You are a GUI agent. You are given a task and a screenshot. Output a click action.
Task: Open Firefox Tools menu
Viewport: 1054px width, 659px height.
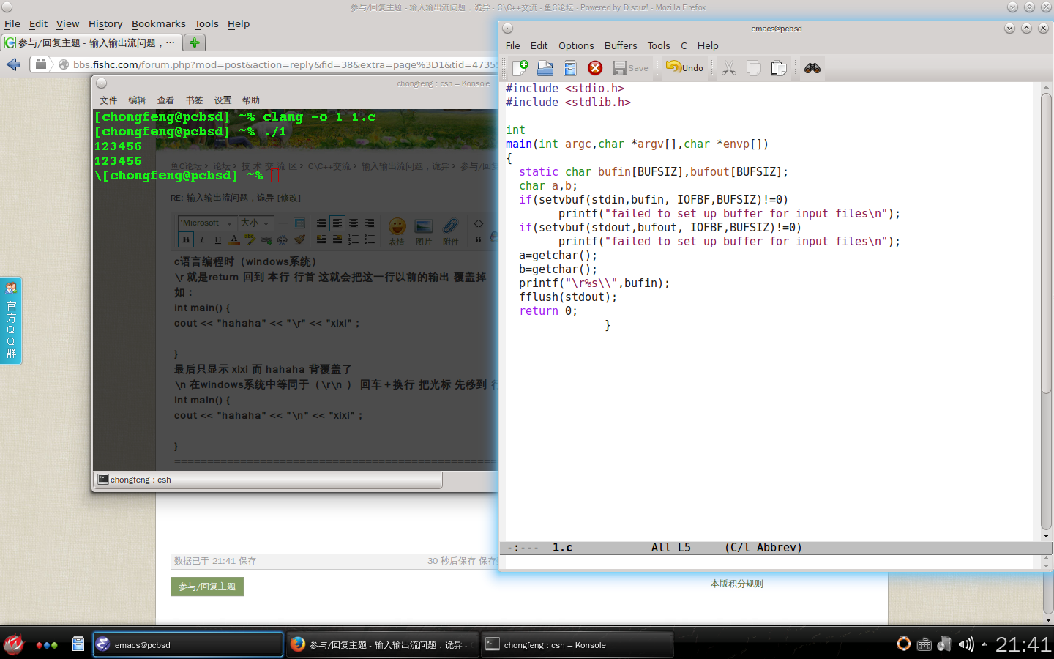206,24
